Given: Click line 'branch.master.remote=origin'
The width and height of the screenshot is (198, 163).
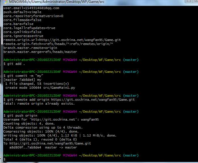Looking at the screenshot, I should [x=30, y=48].
